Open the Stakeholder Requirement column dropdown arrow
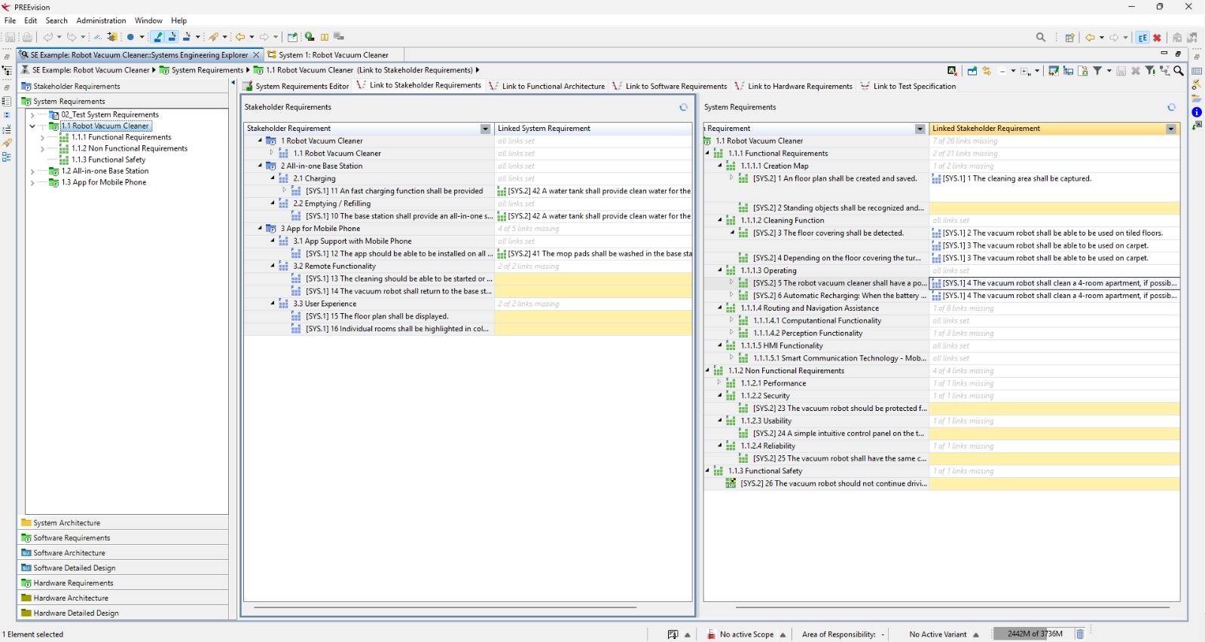Screen dimensions: 1205x642 [x=485, y=129]
